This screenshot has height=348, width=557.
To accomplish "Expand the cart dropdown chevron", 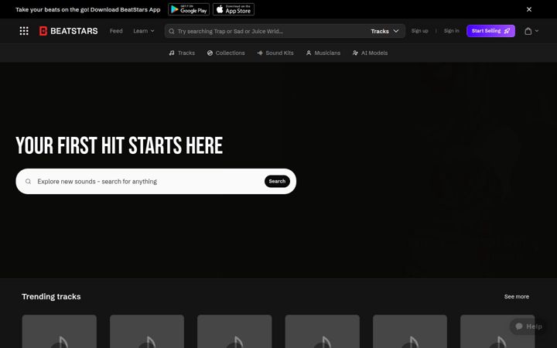I will point(537,31).
